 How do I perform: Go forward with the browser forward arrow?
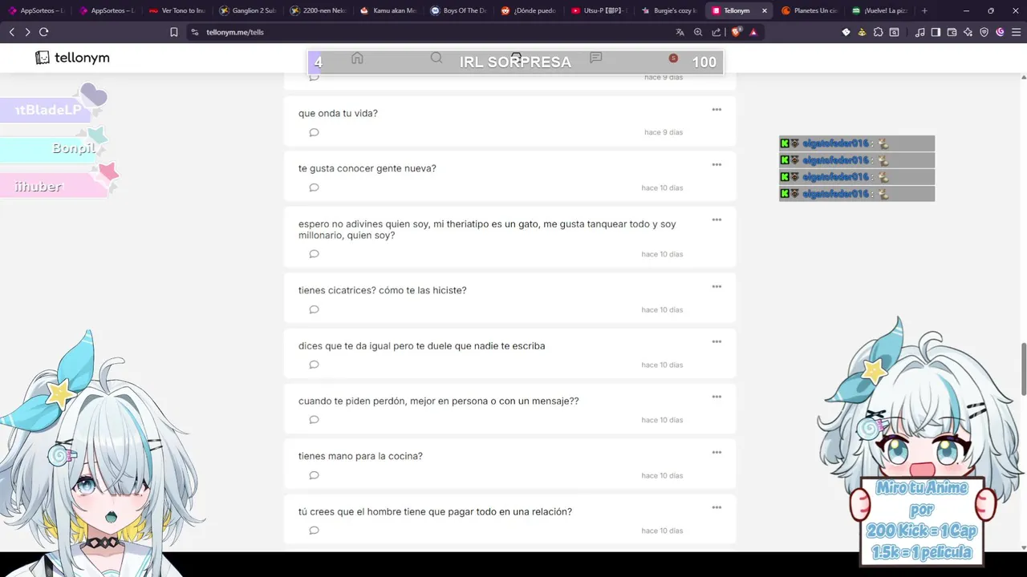coord(27,32)
